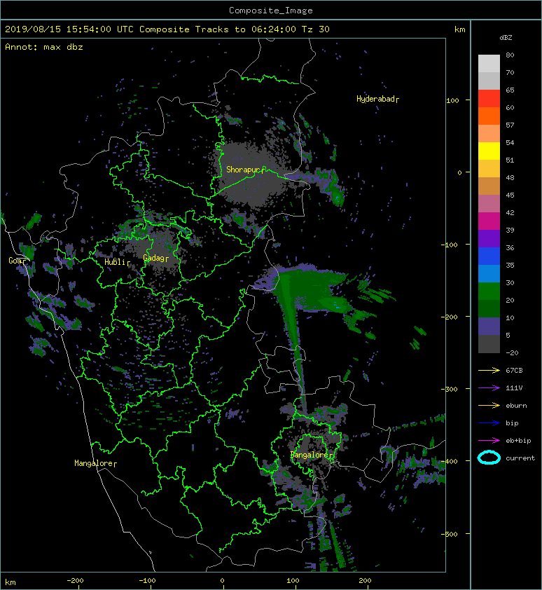The image size is (542, 590).
Task: Click the blue bip arrow icon
Action: pyautogui.click(x=489, y=423)
